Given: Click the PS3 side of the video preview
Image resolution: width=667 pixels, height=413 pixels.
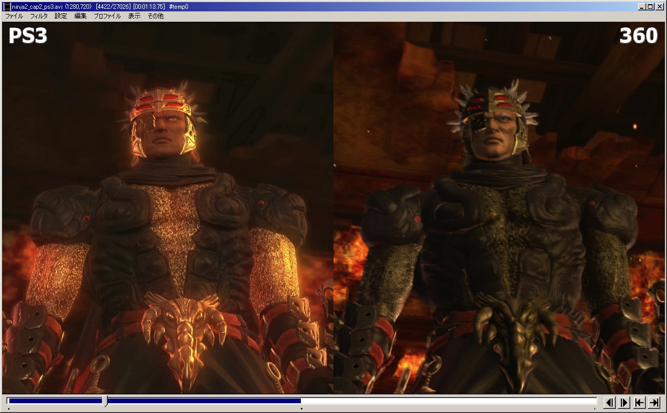Looking at the screenshot, I should click(168, 208).
